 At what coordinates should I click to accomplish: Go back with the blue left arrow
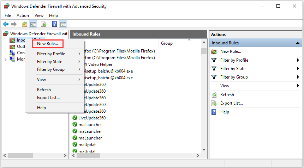pyautogui.click(x=6, y=24)
